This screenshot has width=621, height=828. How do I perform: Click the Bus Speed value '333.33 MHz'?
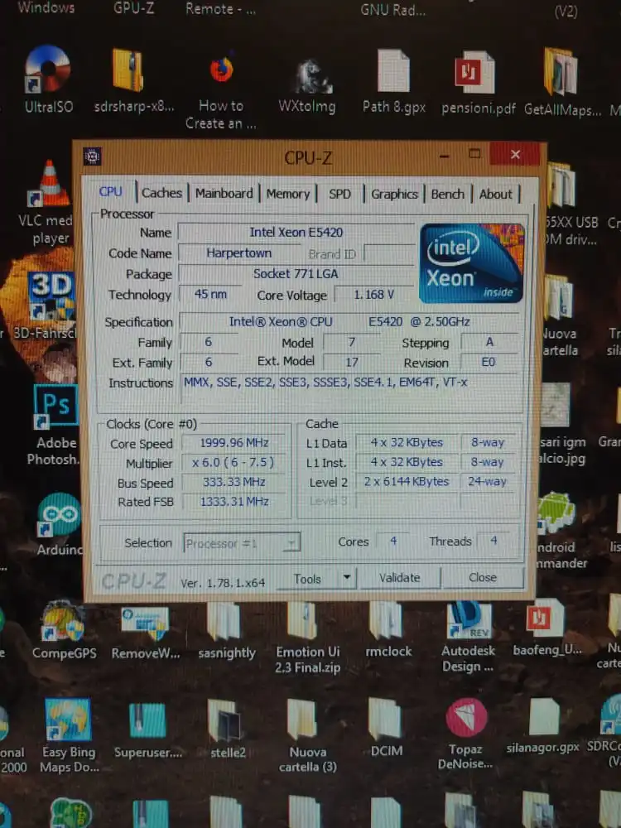[234, 482]
